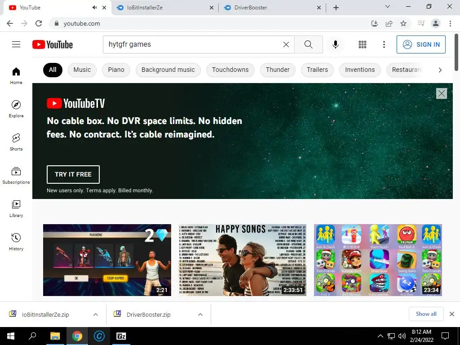Click the search magnifier button
The height and width of the screenshot is (345, 460).
pyautogui.click(x=308, y=44)
